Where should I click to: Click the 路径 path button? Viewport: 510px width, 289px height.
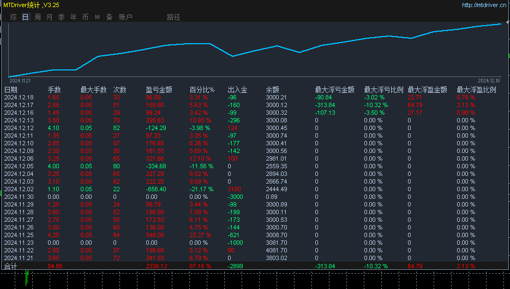pos(173,17)
